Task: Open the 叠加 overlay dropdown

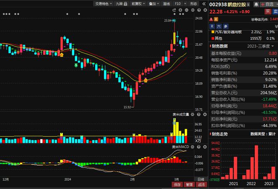Action: pyautogui.click(x=154, y=4)
